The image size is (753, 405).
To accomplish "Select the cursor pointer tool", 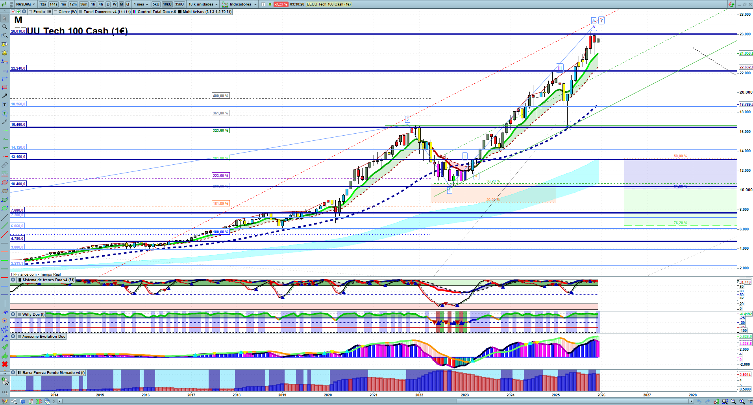I will pyautogui.click(x=5, y=18).
